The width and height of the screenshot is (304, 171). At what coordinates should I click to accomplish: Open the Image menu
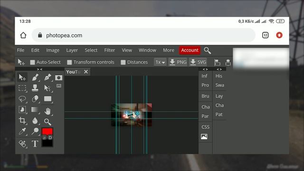(53, 50)
